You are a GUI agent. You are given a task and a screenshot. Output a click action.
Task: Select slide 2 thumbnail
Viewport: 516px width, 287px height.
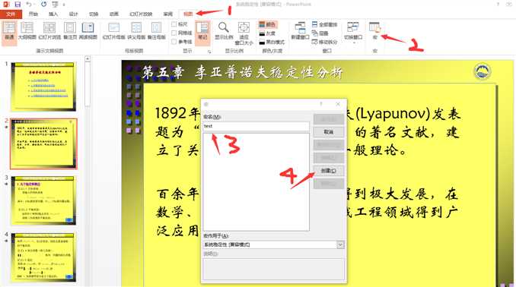(x=43, y=143)
